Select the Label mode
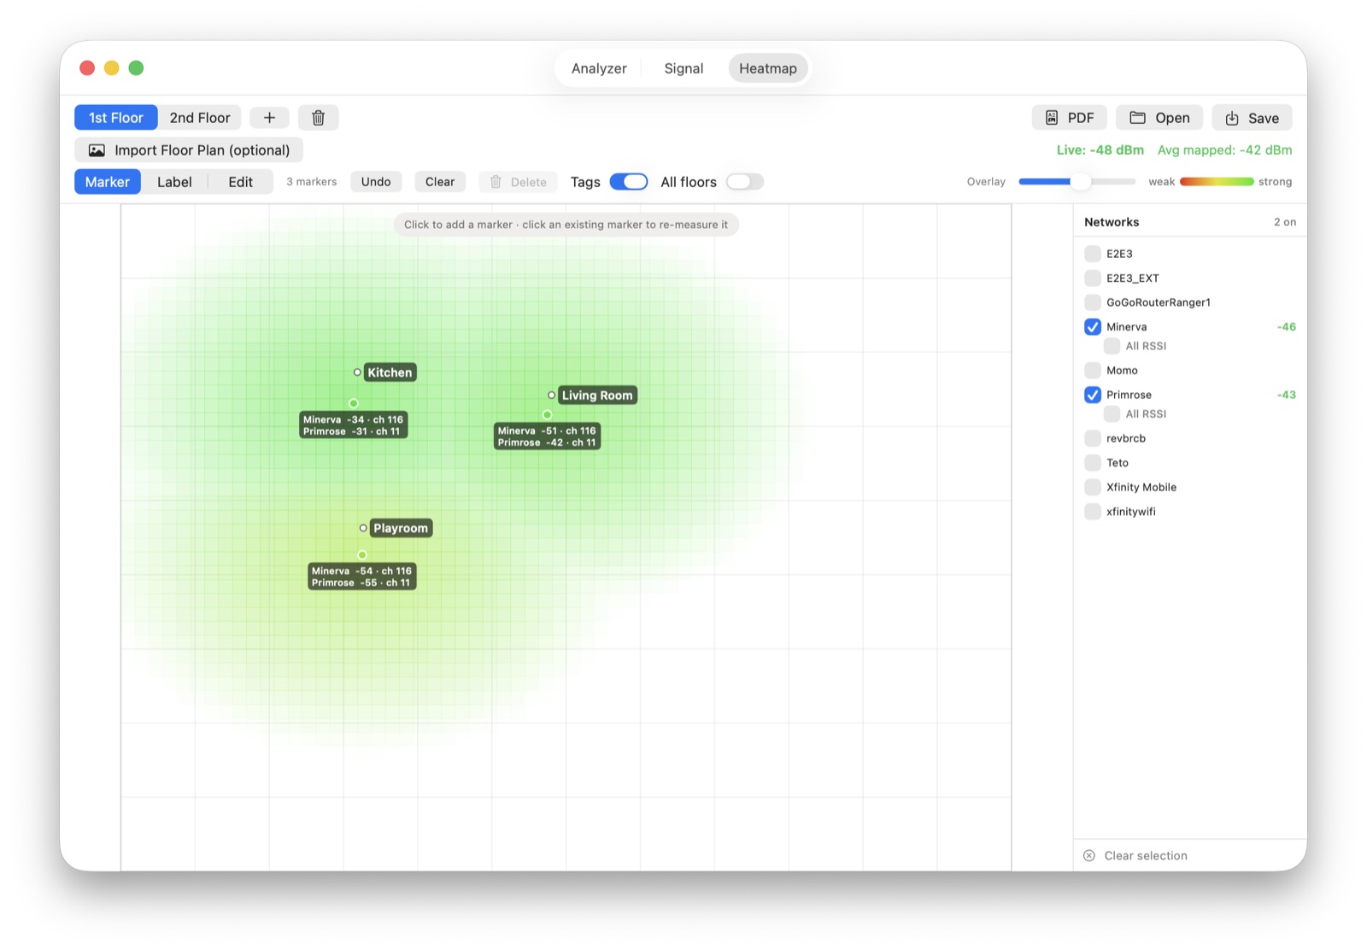1367x950 pixels. tap(174, 182)
